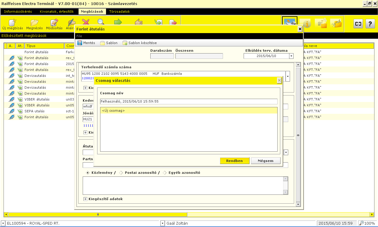
Task: Click the 100% zoom level text
Action: point(370,223)
